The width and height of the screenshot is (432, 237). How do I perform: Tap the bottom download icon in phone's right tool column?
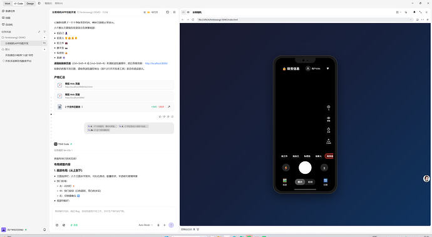(x=329, y=141)
